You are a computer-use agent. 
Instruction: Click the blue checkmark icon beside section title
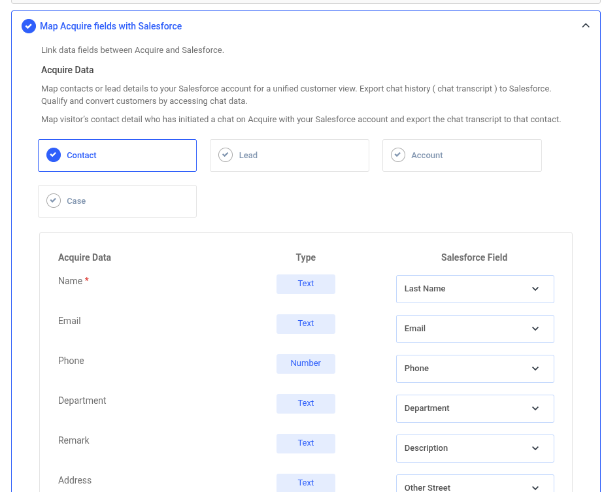click(x=29, y=26)
